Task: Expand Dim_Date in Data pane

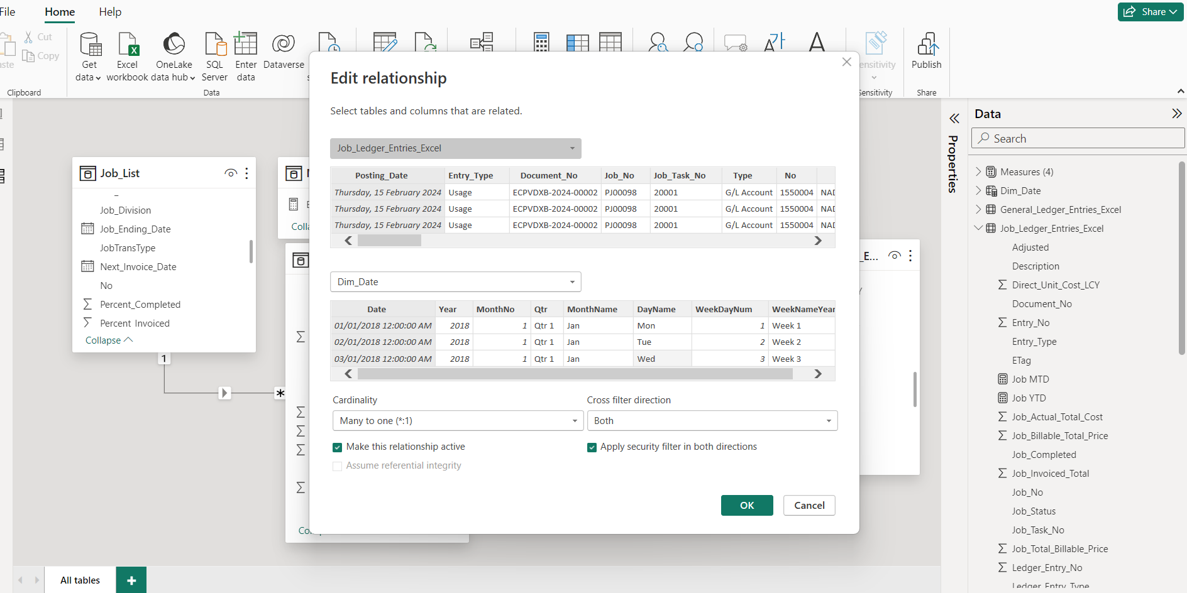Action: [978, 190]
